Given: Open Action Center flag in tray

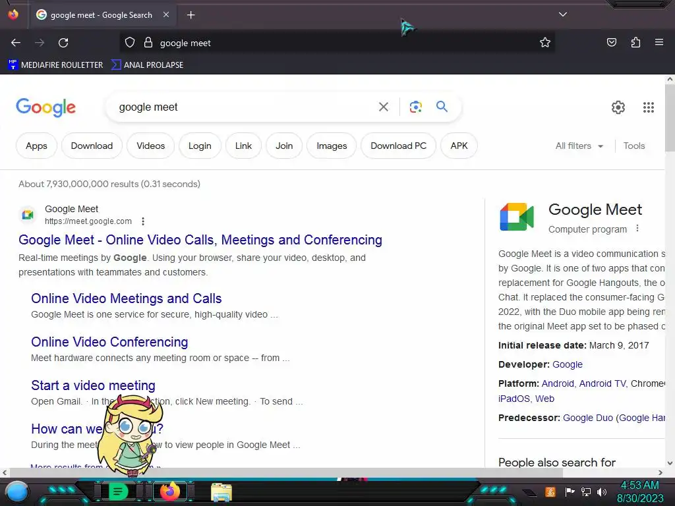Looking at the screenshot, I should [x=570, y=492].
